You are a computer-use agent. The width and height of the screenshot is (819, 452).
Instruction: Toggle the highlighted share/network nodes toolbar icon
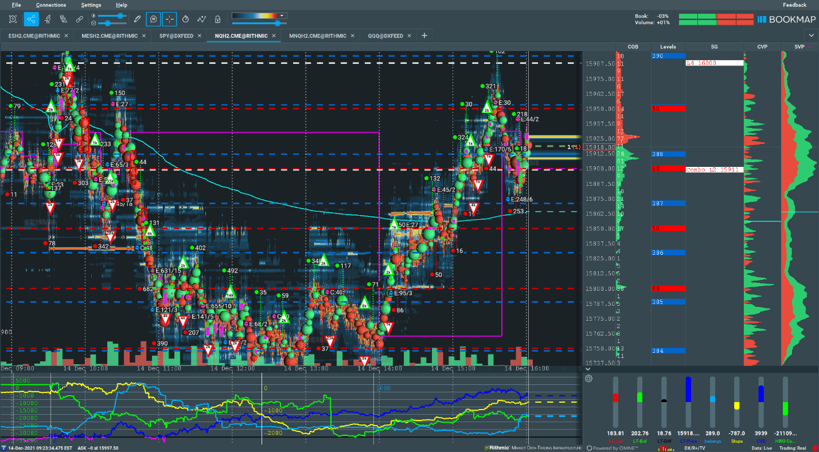(31, 19)
